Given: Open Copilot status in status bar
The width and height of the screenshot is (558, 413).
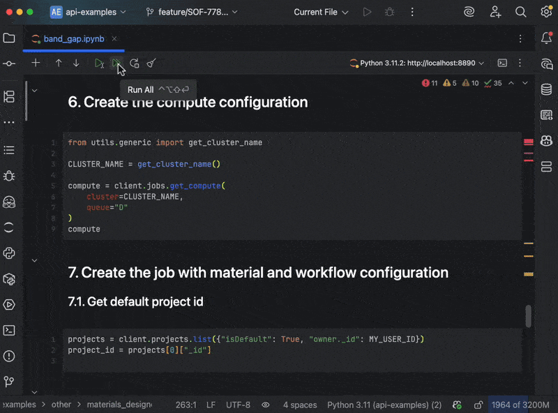Looking at the screenshot, I should click(458, 405).
